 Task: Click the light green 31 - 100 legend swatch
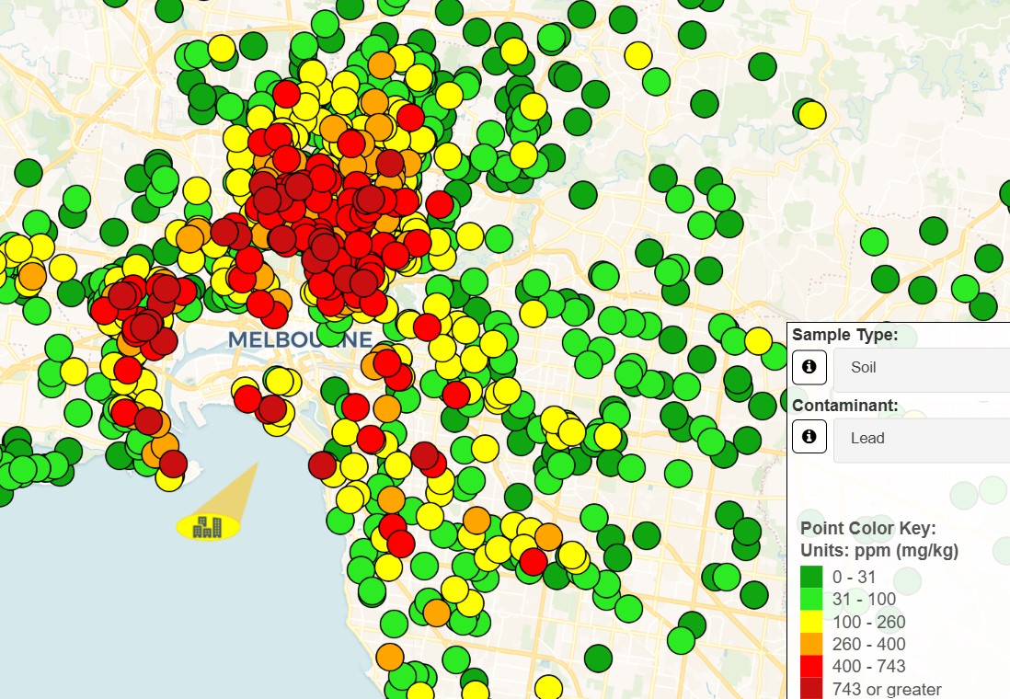click(x=811, y=599)
